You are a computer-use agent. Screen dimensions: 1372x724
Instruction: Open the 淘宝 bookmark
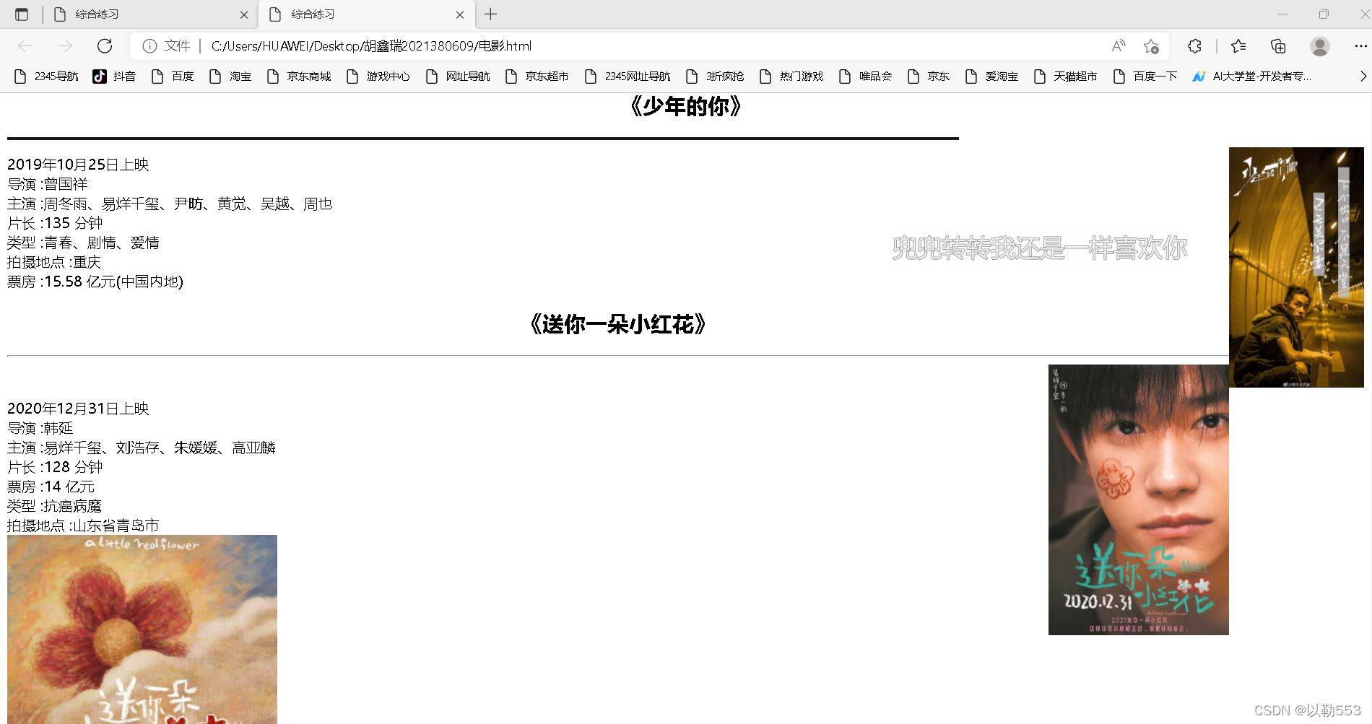[x=230, y=77]
